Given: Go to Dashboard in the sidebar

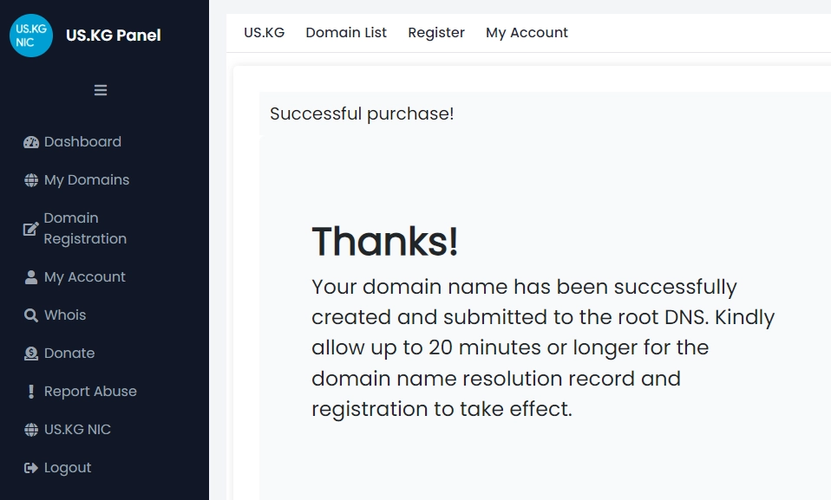Looking at the screenshot, I should 82,142.
